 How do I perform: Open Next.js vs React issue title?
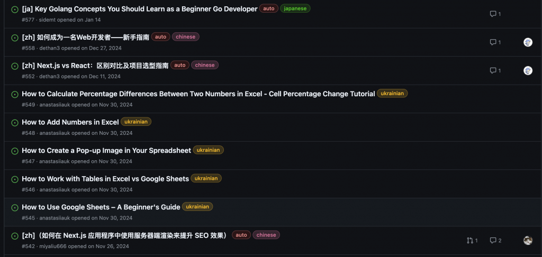[x=95, y=65]
